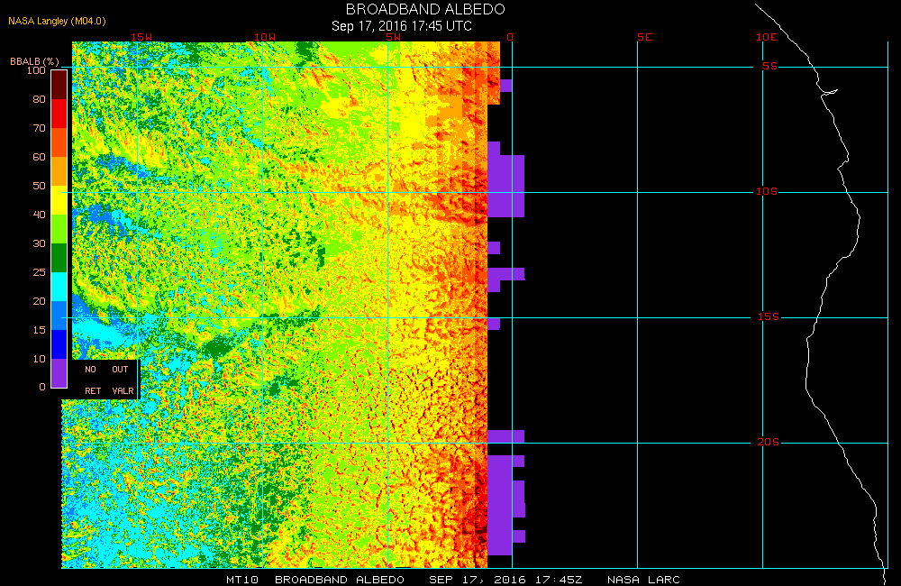Click the footer date SEP 17, 2016 17:45Z
The width and height of the screenshot is (901, 586).
coord(505,580)
